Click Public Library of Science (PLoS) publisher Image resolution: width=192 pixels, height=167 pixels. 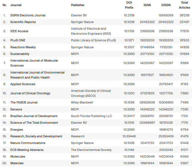tap(94, 40)
